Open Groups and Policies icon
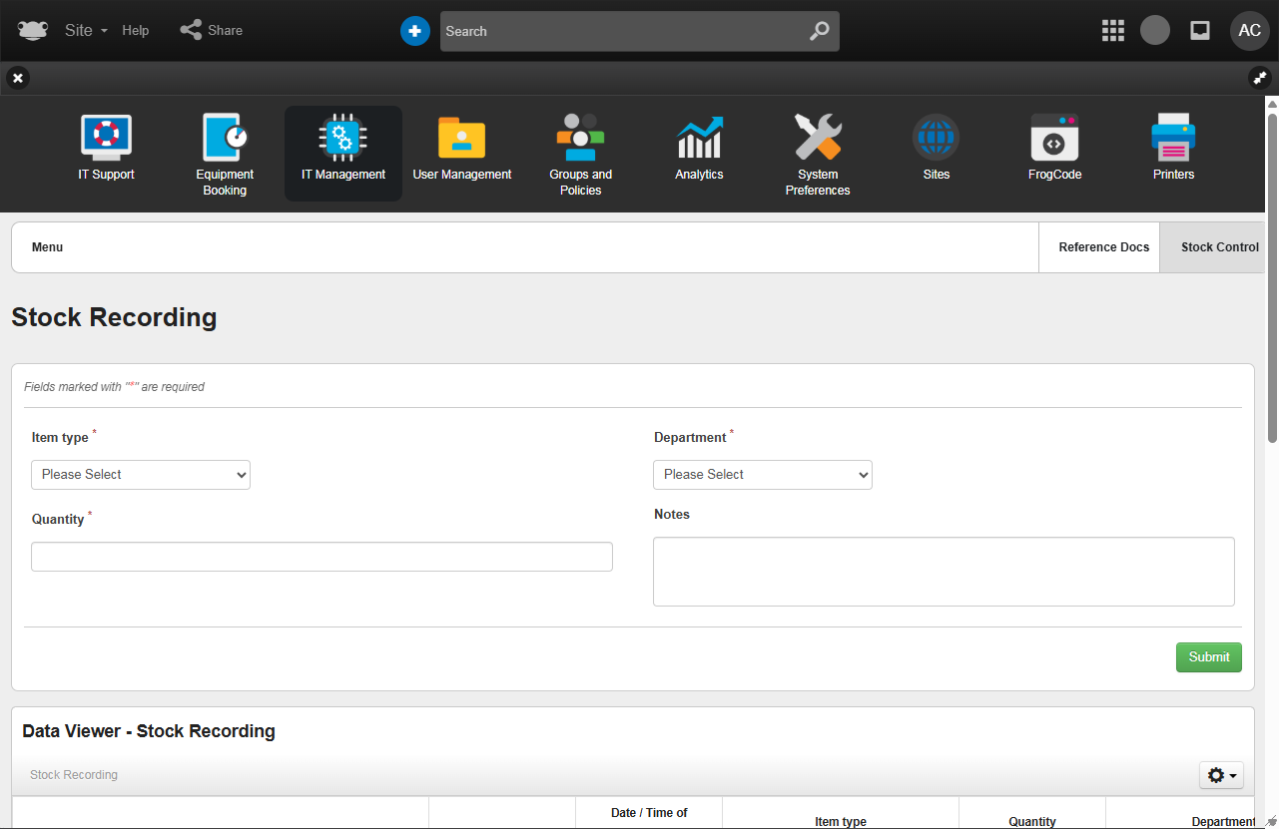The width and height of the screenshot is (1279, 829). [580, 139]
